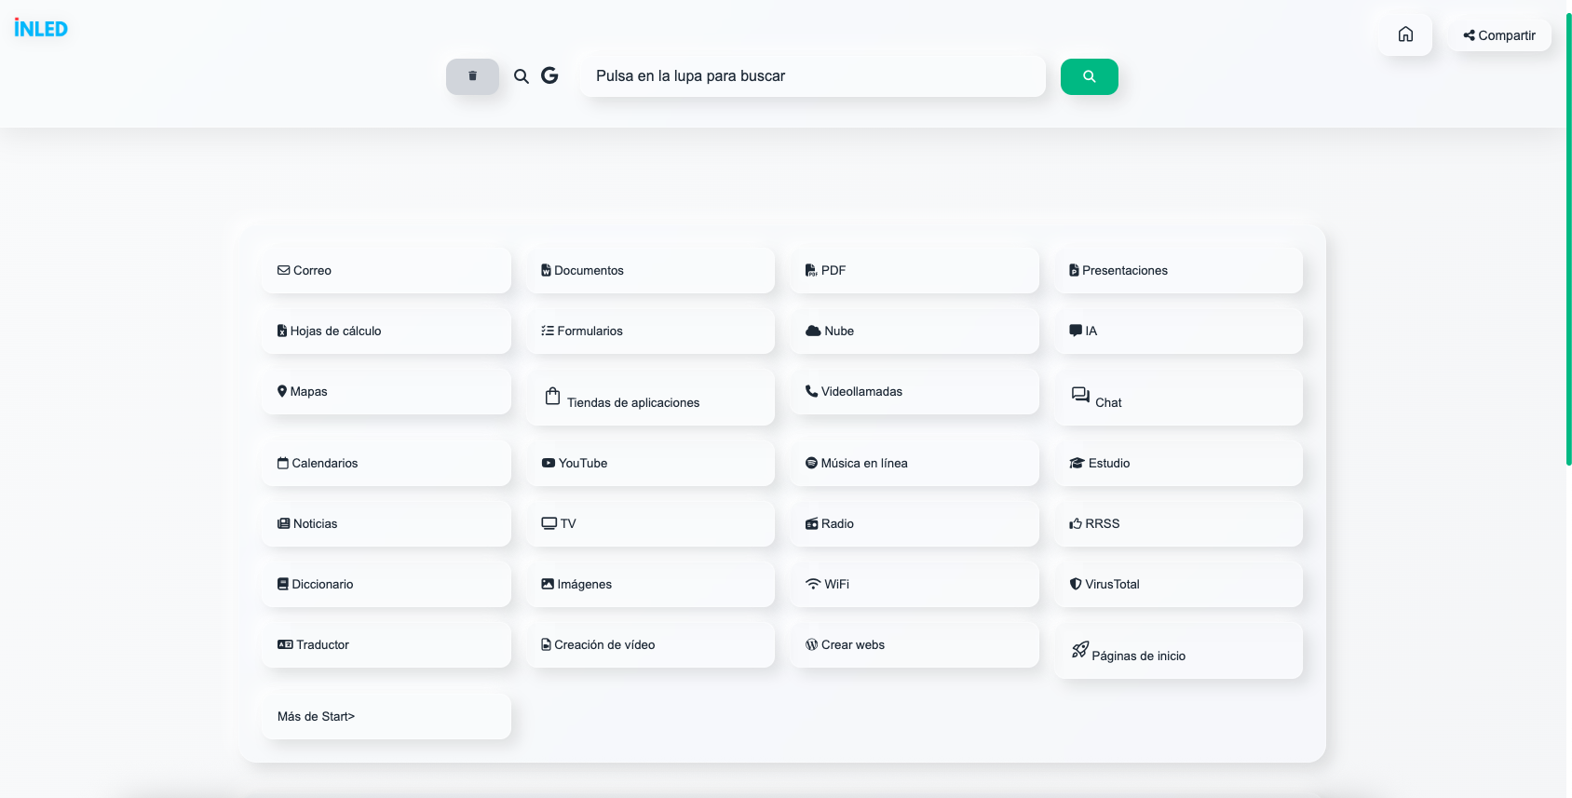Select the Páginas de inicio tile

(x=1178, y=651)
